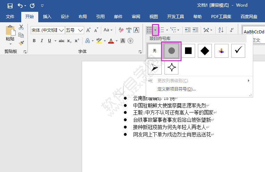Viewport: 265px width, 172px height.
Task: Open the 文件 tab
Action: click(10, 17)
